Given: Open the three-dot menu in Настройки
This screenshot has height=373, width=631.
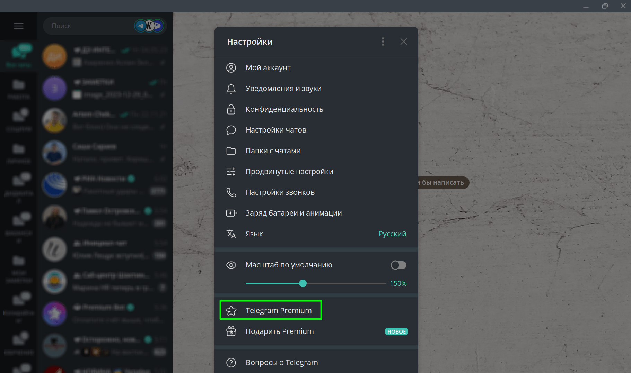Looking at the screenshot, I should coord(383,42).
